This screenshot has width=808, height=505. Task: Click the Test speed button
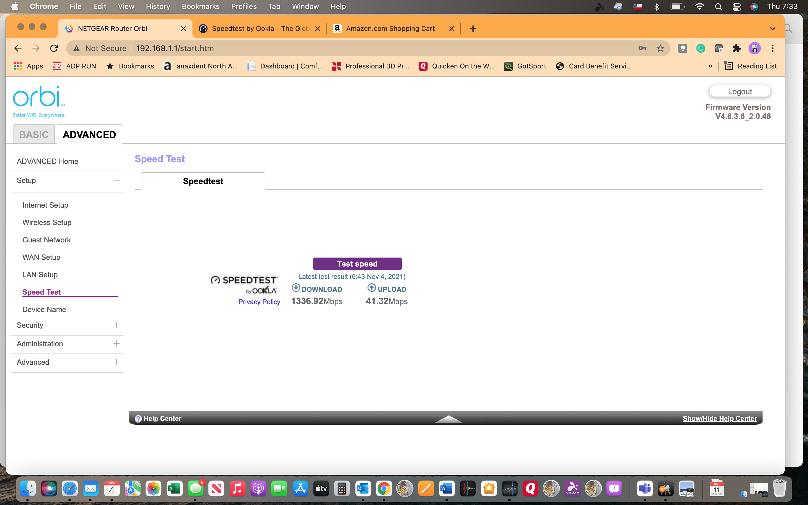357,263
